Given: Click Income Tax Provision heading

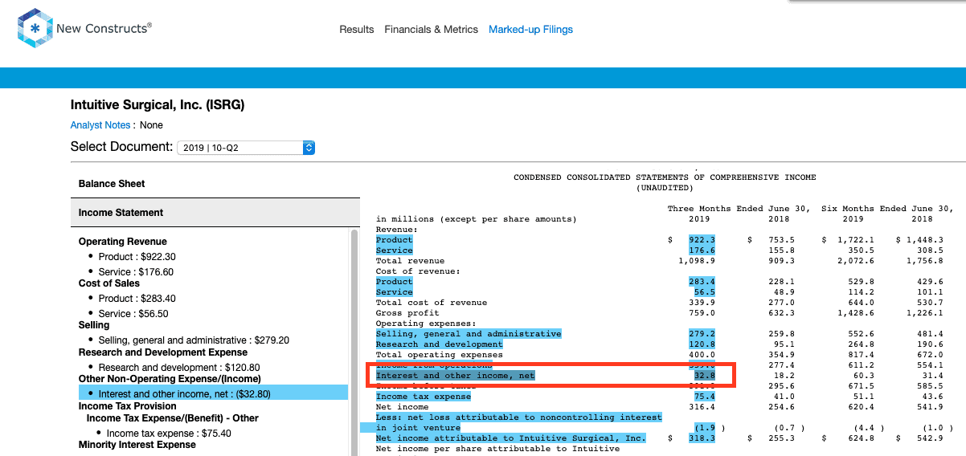Looking at the screenshot, I should click(x=128, y=406).
